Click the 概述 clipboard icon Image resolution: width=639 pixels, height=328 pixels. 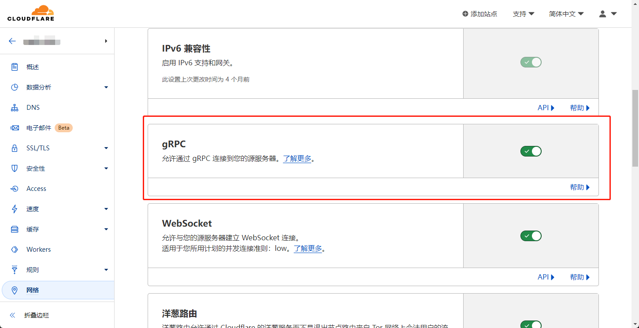[x=15, y=67]
